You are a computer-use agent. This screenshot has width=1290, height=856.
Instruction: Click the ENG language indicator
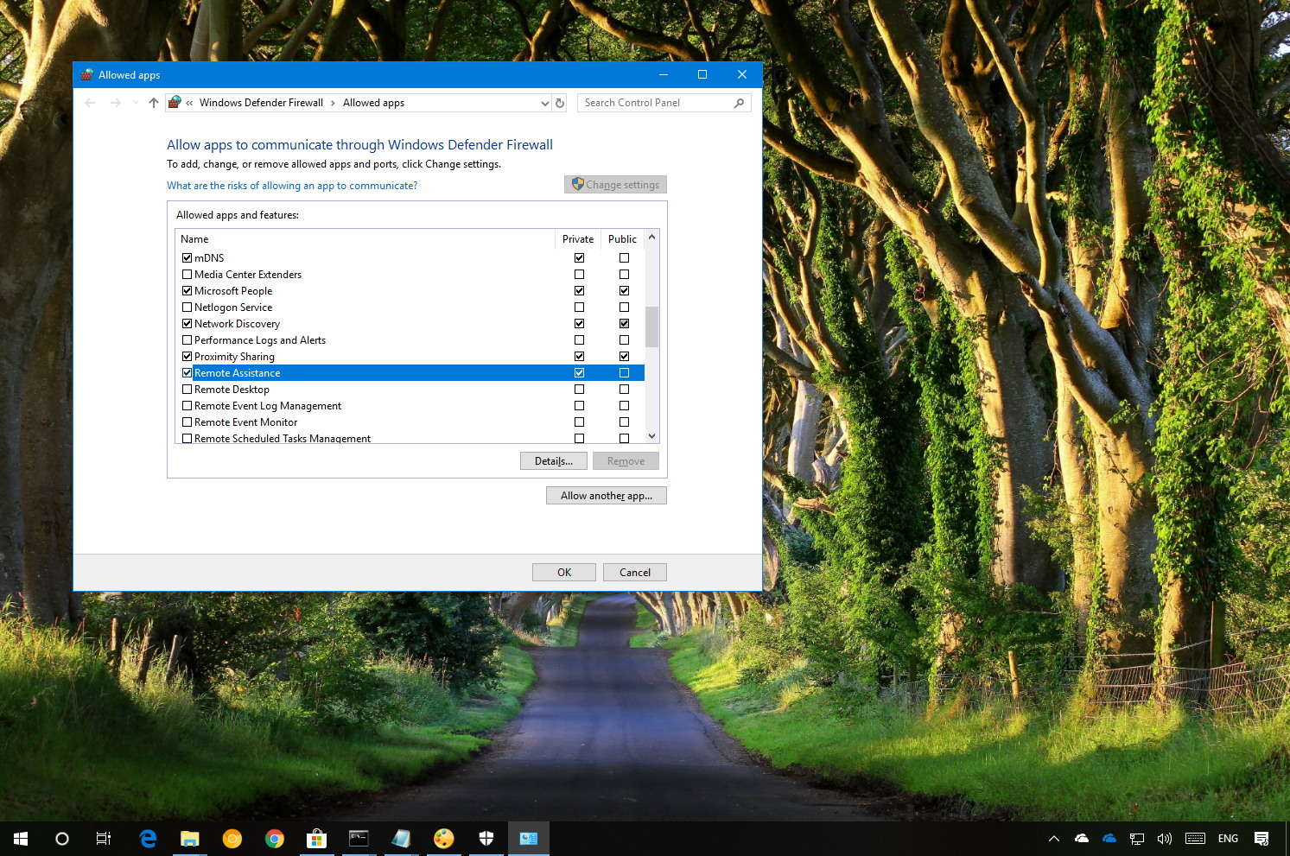(x=1228, y=838)
